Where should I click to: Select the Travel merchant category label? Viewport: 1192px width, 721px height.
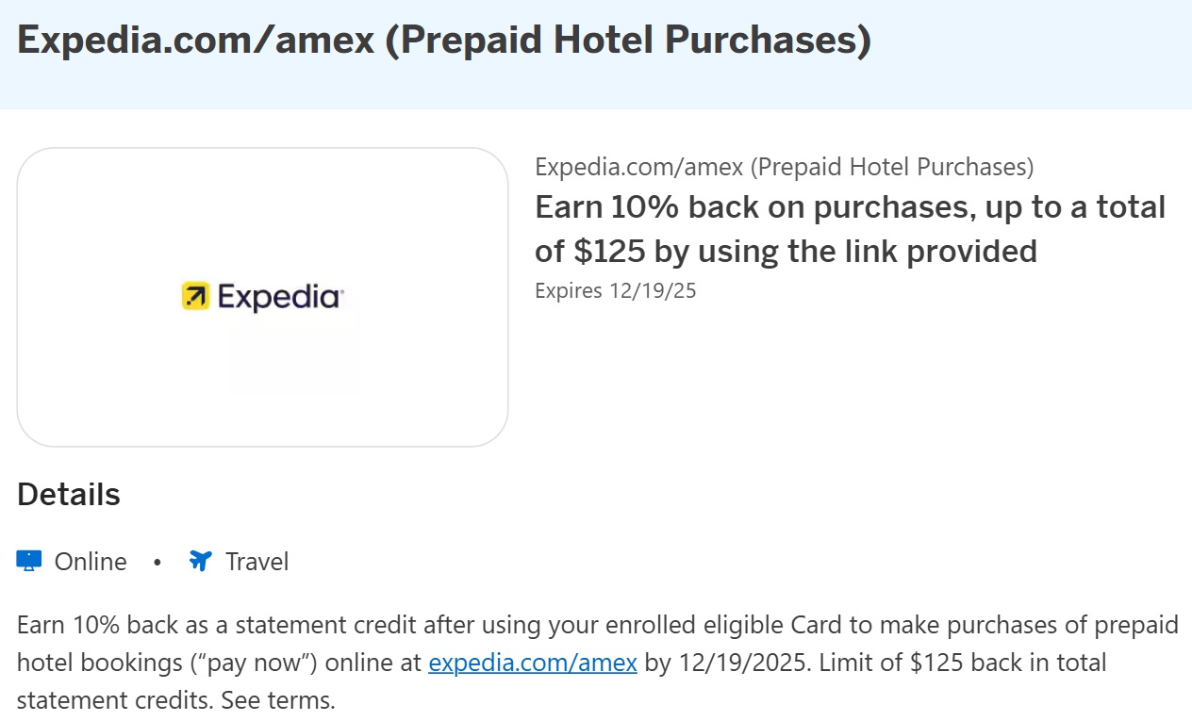click(255, 562)
